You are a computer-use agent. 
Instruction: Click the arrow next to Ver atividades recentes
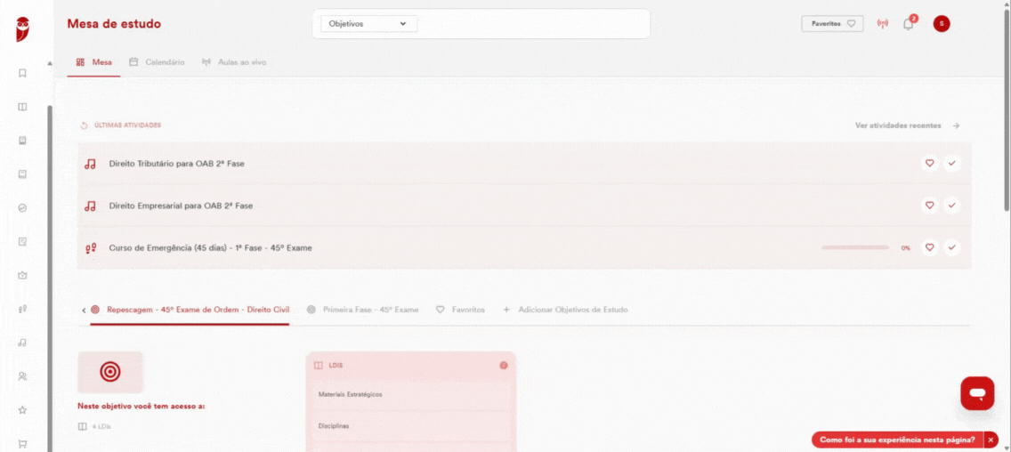pos(956,125)
